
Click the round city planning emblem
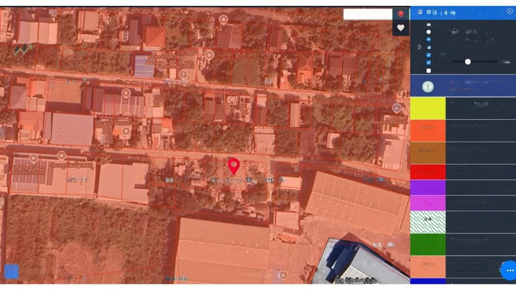tap(427, 86)
